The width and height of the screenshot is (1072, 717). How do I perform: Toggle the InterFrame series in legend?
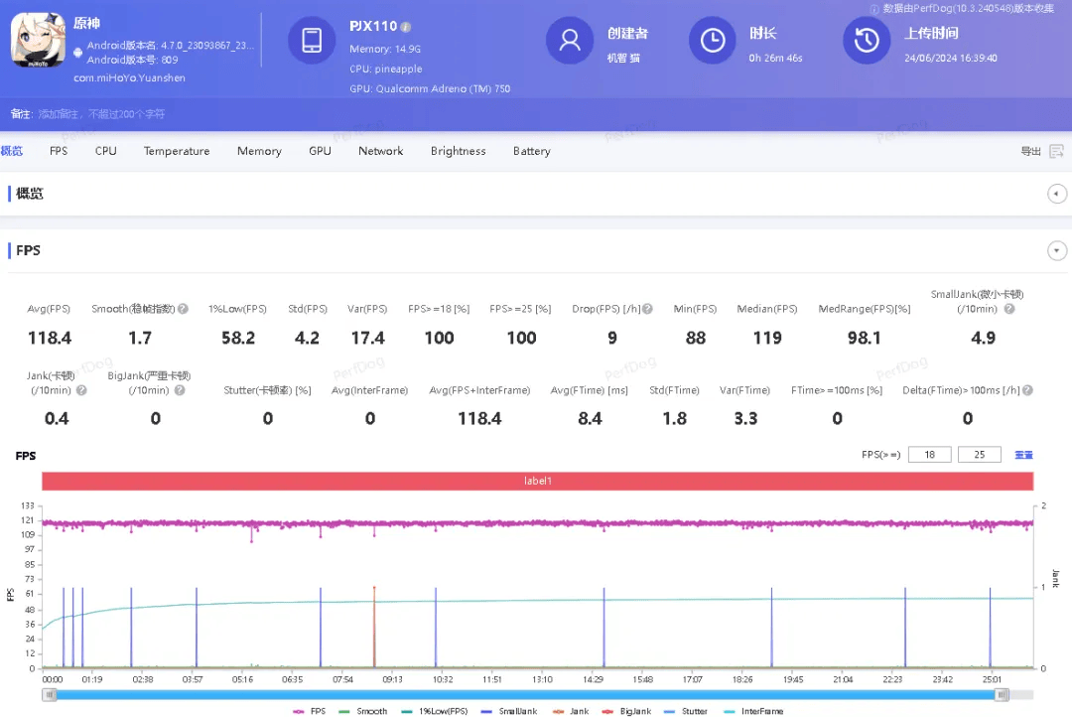pyautogui.click(x=753, y=711)
